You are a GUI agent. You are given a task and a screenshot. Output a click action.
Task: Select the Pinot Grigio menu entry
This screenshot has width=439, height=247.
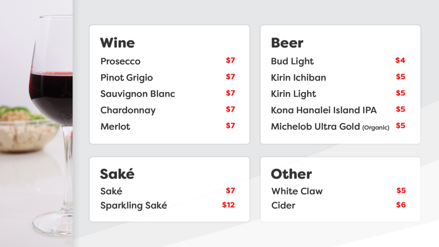[126, 78]
